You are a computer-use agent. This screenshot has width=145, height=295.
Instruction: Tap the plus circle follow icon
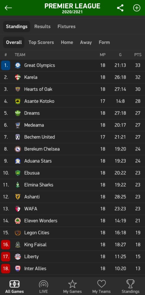[137, 8]
